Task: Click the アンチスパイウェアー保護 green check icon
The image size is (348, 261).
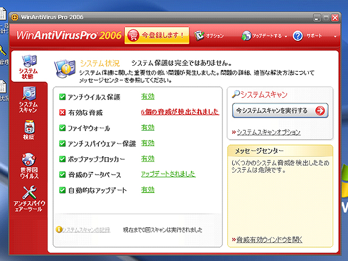Action: (63, 144)
